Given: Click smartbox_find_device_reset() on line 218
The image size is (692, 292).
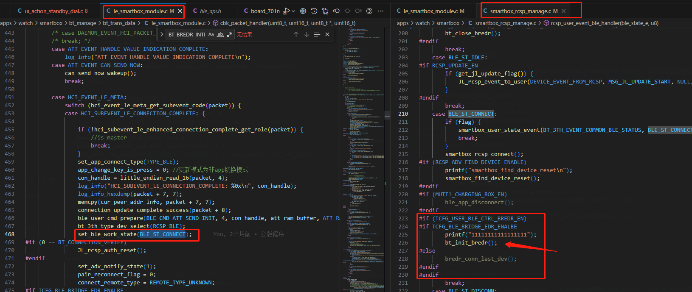Looking at the screenshot, I should click(x=492, y=178).
